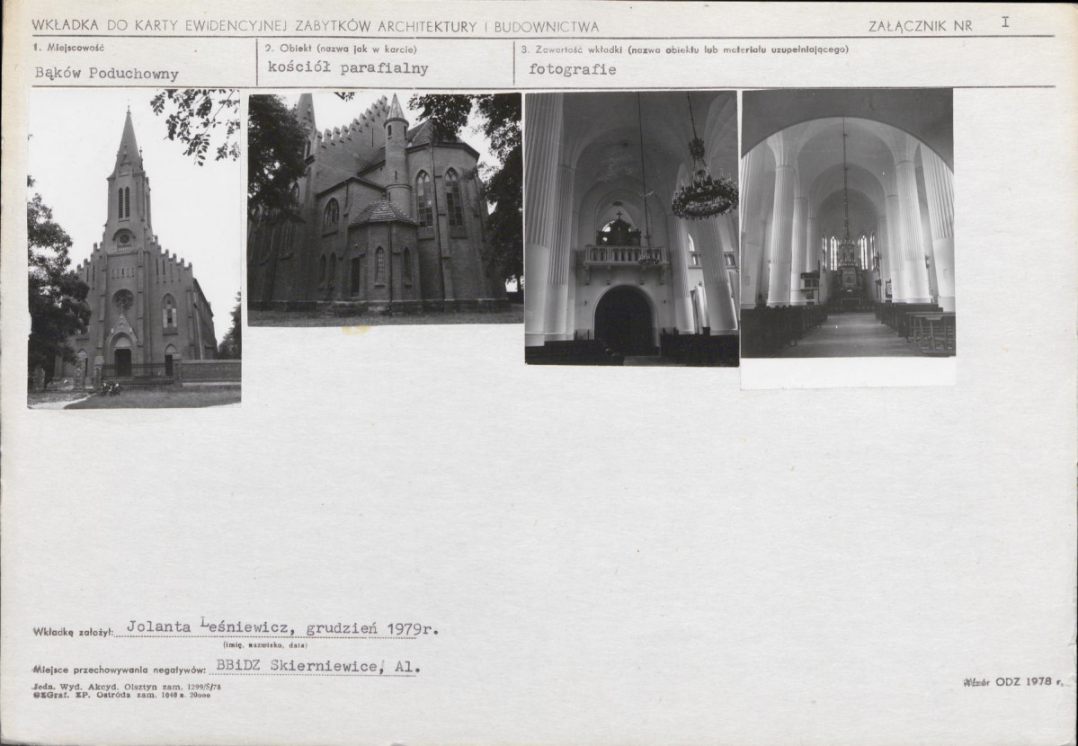The height and width of the screenshot is (746, 1078).
Task: Click the 'Wkładkę założył' label
Action: [73, 632]
